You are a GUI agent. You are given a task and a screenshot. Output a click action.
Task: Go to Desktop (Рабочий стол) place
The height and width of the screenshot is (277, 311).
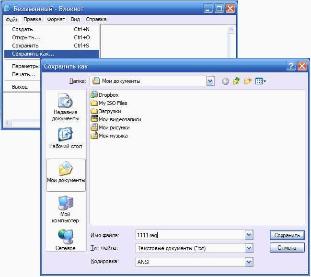pyautogui.click(x=66, y=138)
